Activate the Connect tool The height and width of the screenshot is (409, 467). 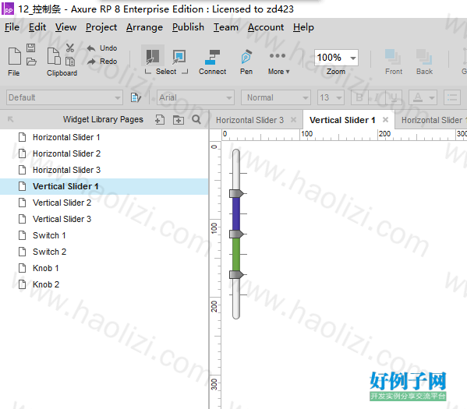[212, 57]
